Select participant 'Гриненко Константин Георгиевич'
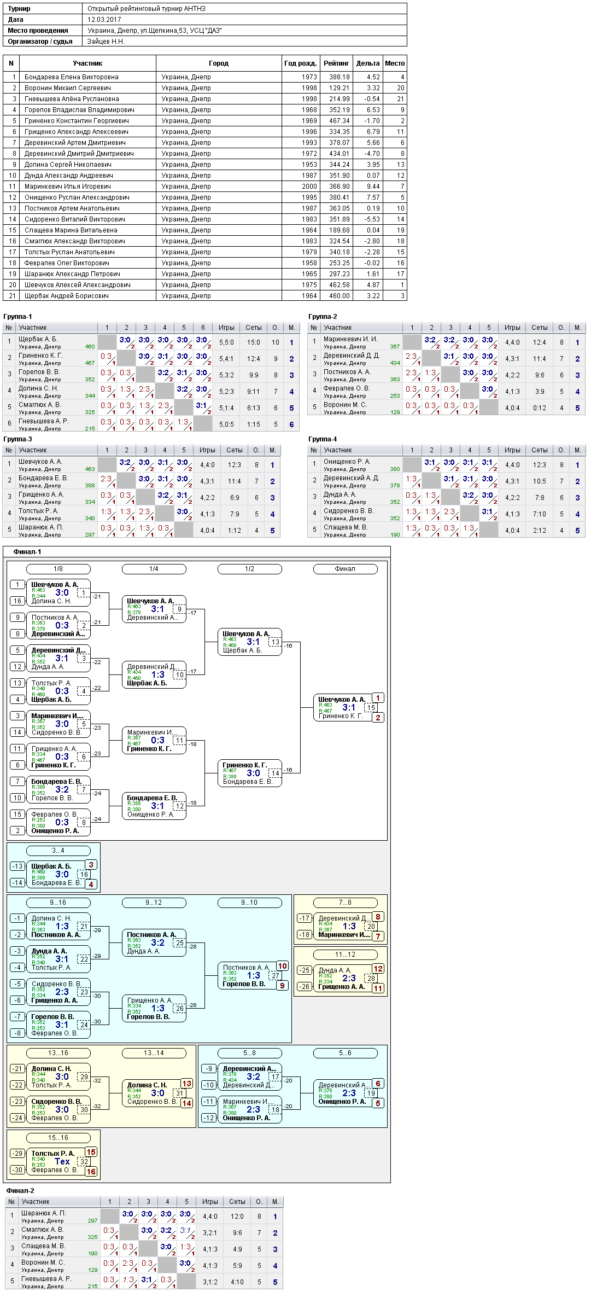This screenshot has width=591, height=1292. (77, 121)
